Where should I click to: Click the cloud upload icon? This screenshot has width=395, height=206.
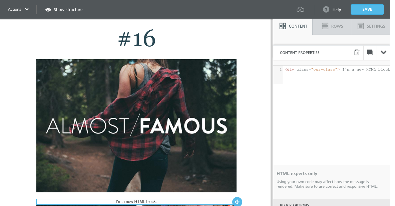point(300,10)
